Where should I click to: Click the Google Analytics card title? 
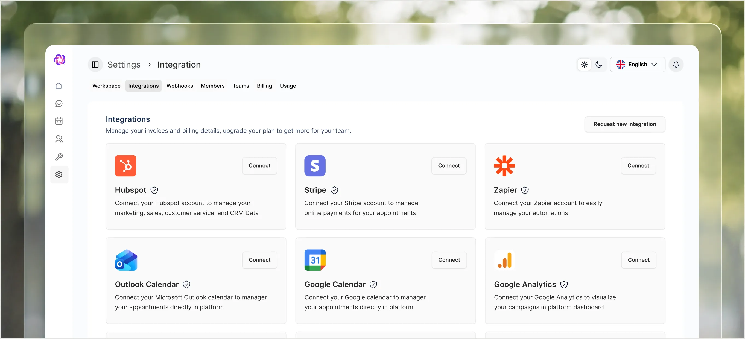coord(525,284)
